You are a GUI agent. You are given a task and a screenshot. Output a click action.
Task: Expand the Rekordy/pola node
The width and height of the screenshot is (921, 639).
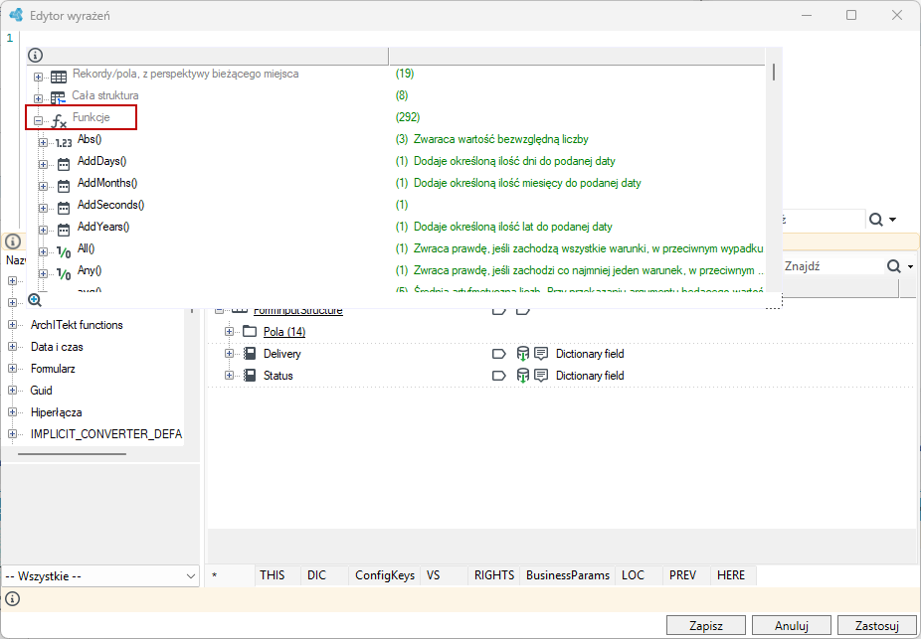(38, 77)
